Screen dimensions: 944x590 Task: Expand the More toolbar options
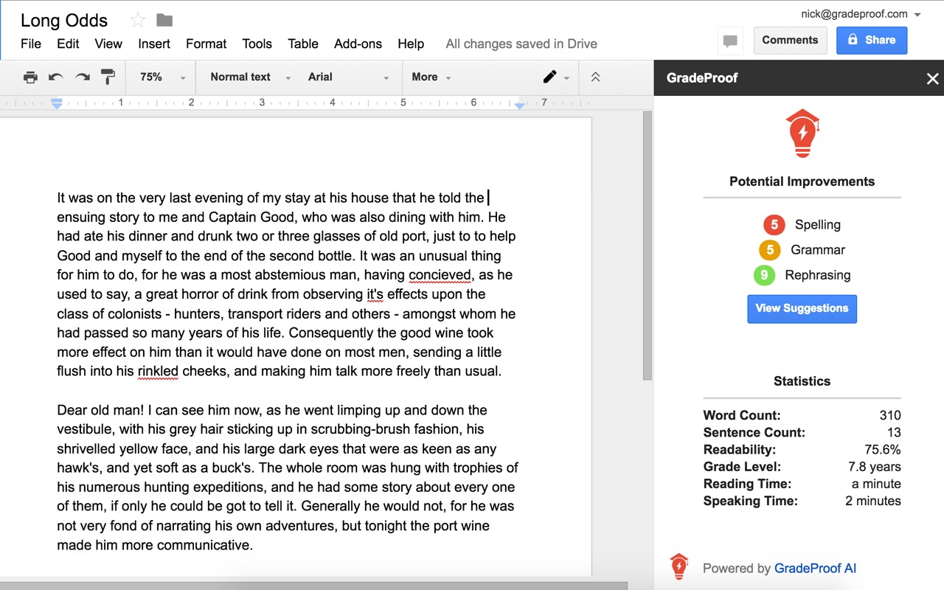point(431,77)
